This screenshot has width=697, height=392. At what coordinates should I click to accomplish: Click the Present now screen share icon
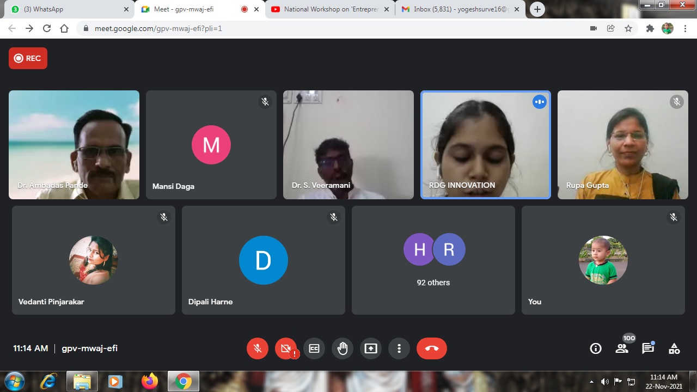pos(371,348)
